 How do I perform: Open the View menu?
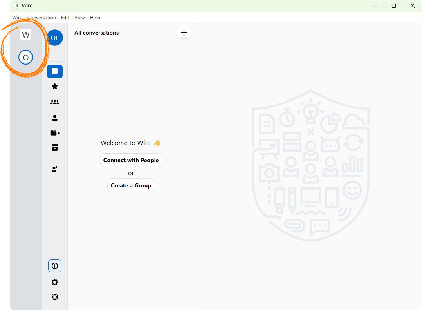click(80, 18)
